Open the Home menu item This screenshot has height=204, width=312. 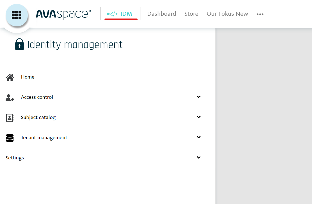pyautogui.click(x=28, y=77)
